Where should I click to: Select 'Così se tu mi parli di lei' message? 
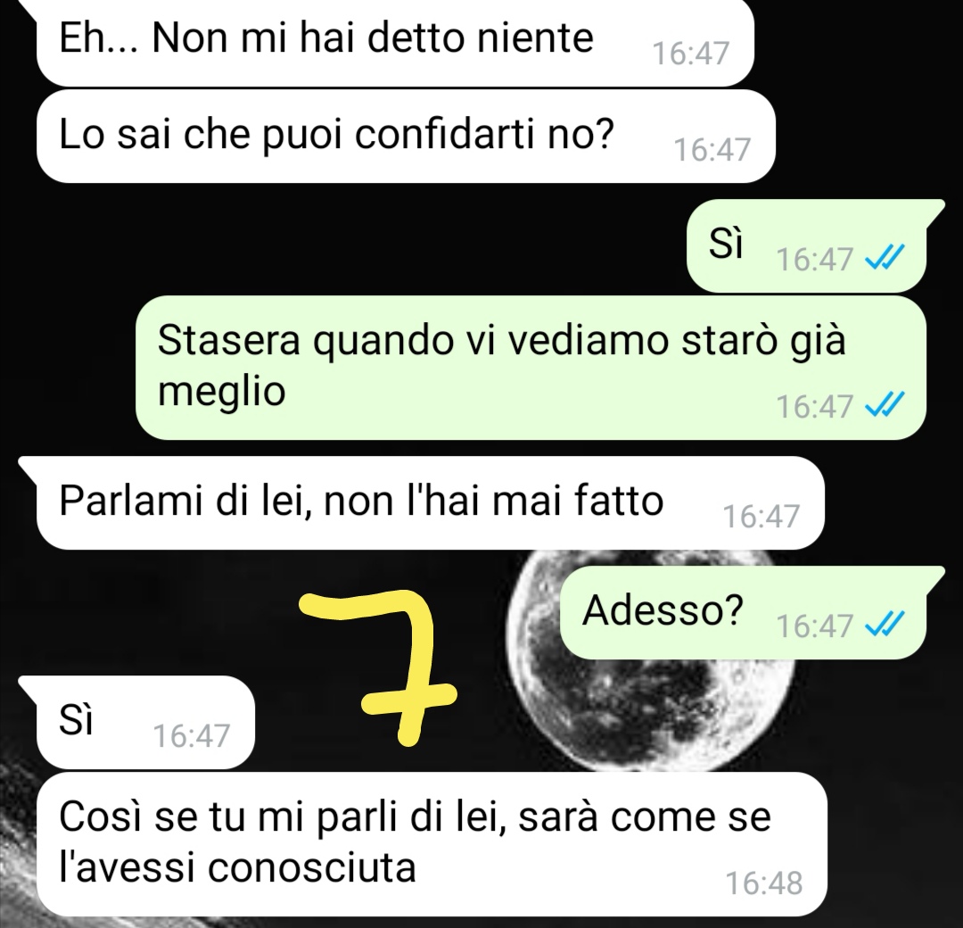[x=432, y=844]
